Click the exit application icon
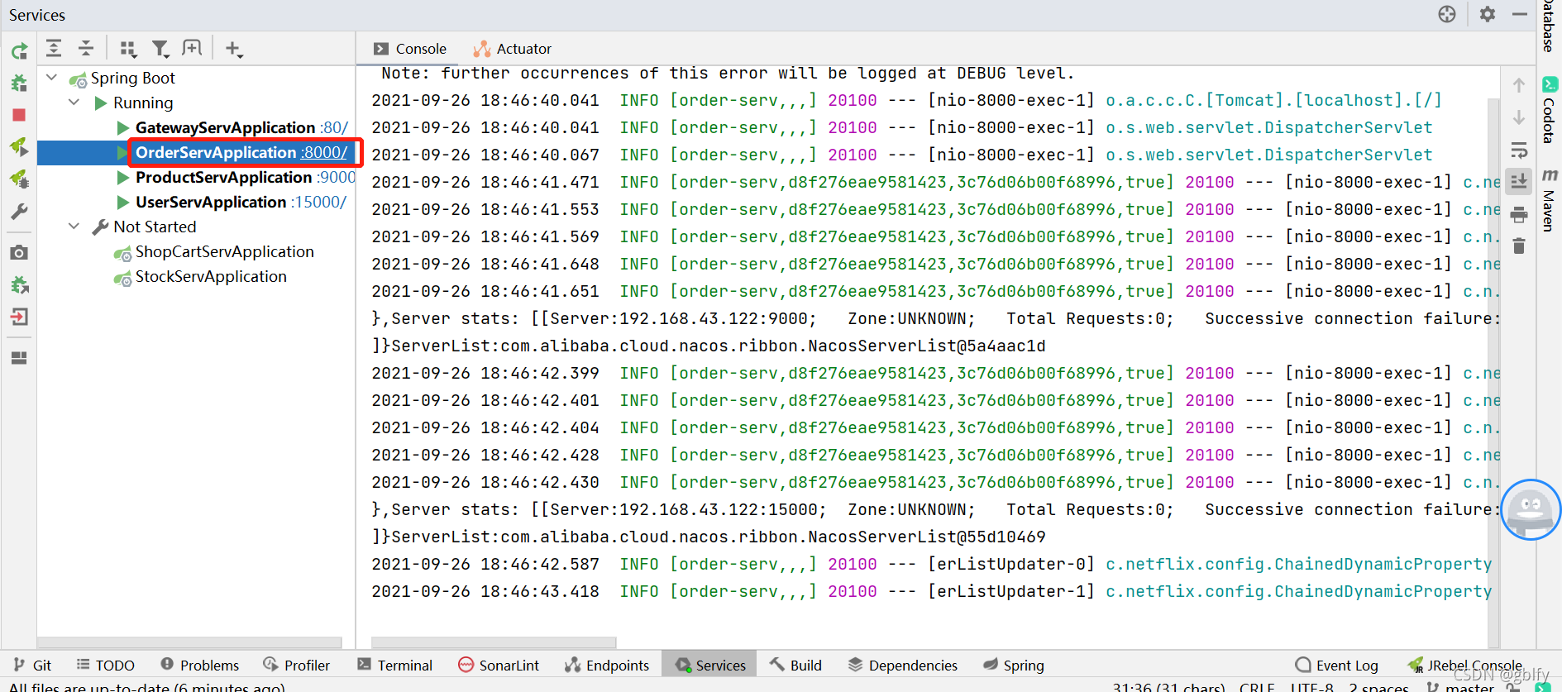 pos(19,317)
